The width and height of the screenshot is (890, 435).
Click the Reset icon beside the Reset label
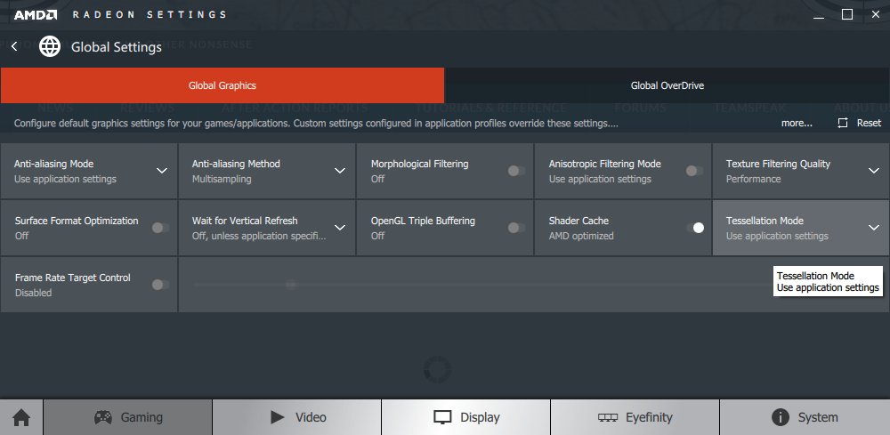843,123
